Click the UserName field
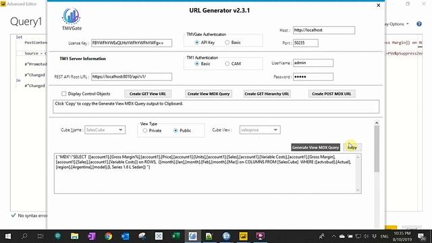This screenshot has width=432, height=243. click(x=313, y=63)
